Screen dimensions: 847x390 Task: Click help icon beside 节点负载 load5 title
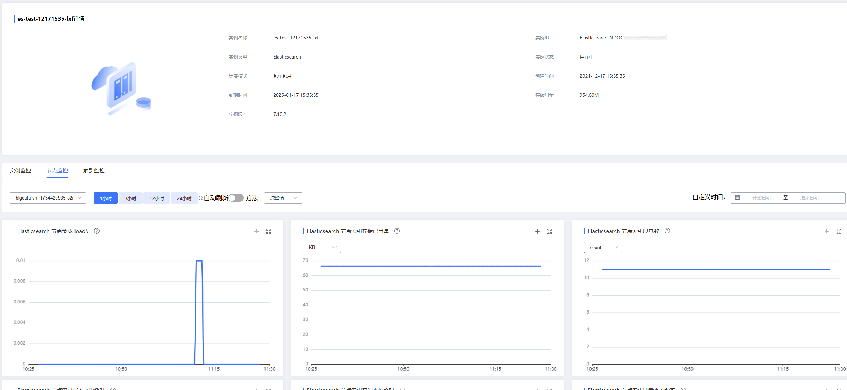[97, 231]
